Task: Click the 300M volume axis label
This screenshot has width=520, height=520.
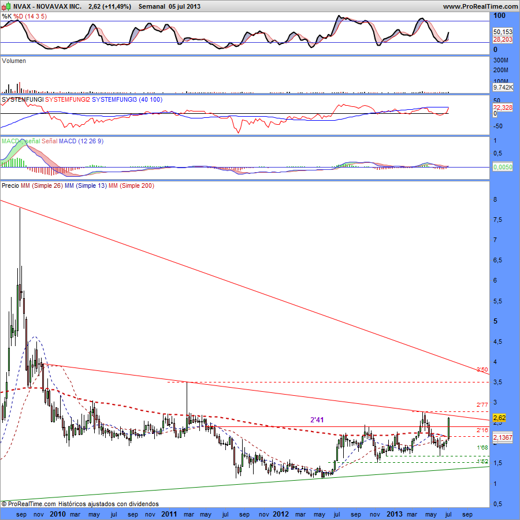Action: pyautogui.click(x=501, y=60)
